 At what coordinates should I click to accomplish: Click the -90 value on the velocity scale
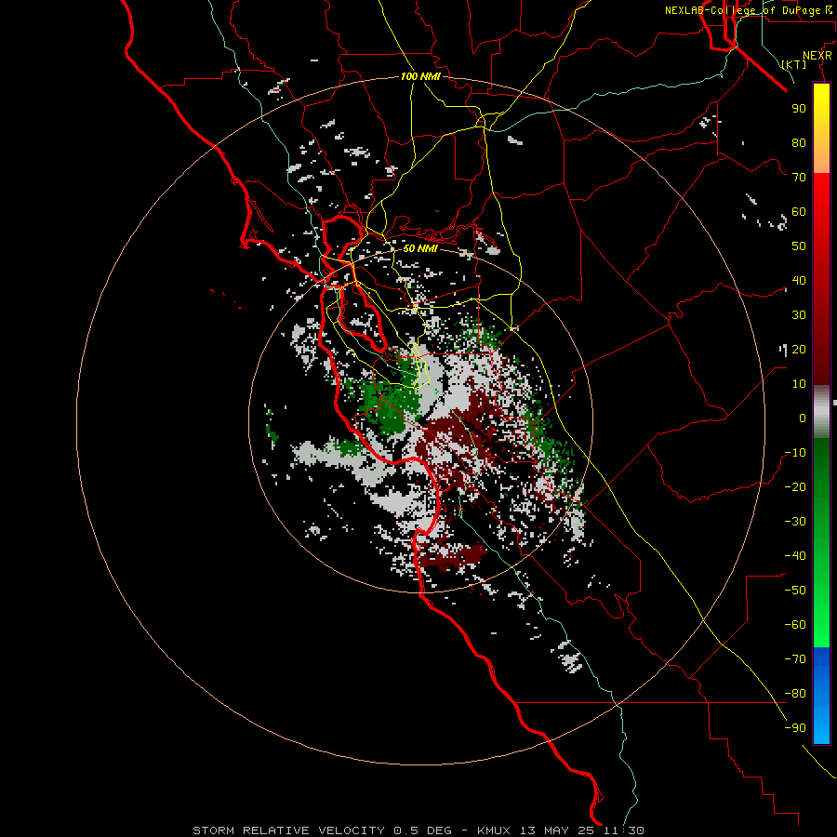coord(795,728)
